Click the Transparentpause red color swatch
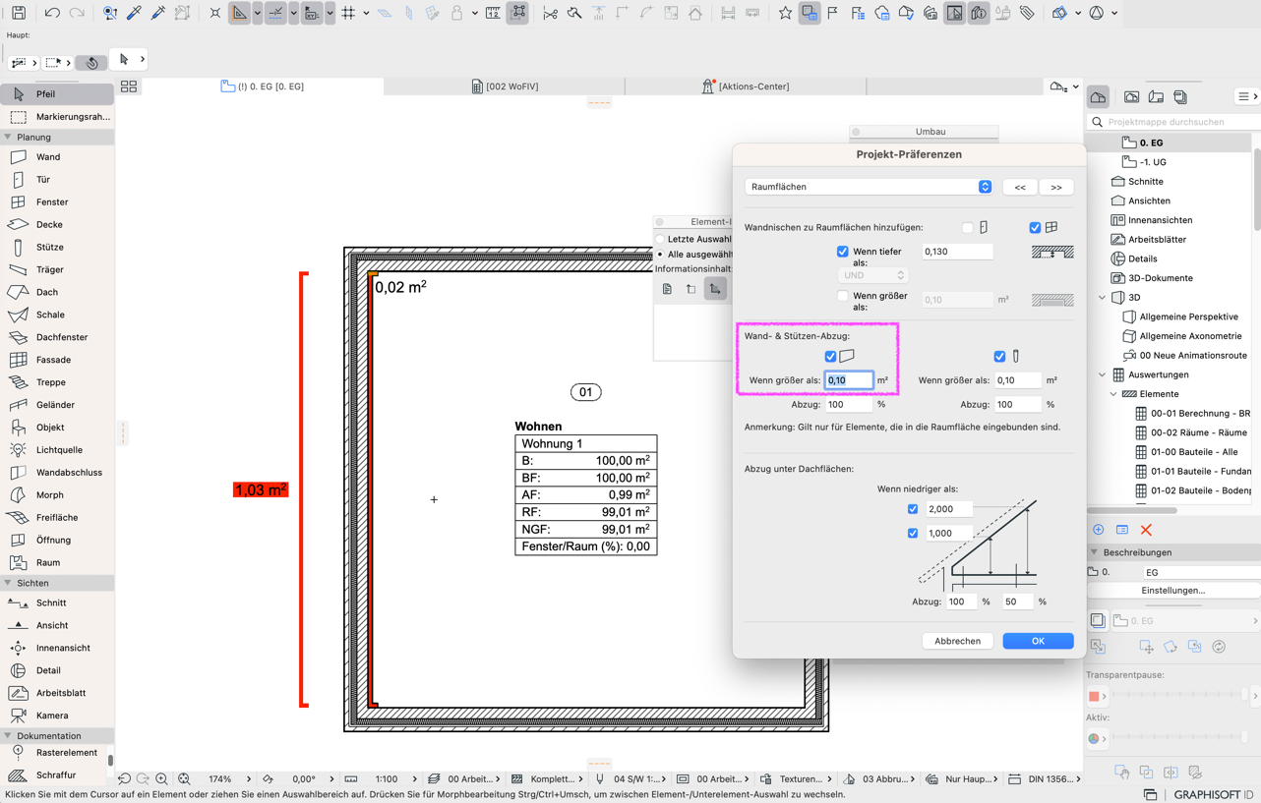The height and width of the screenshot is (803, 1261). point(1094,696)
